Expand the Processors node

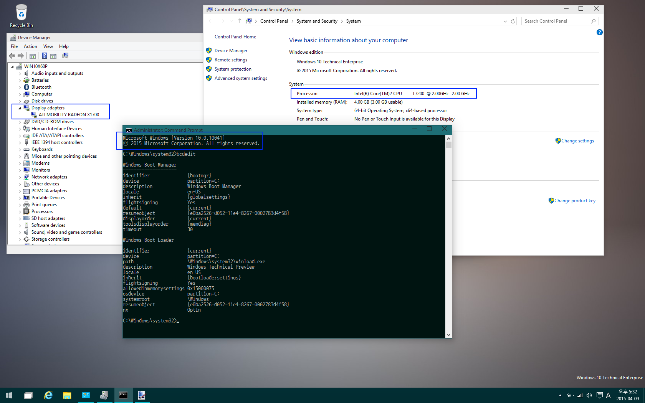[x=20, y=211]
